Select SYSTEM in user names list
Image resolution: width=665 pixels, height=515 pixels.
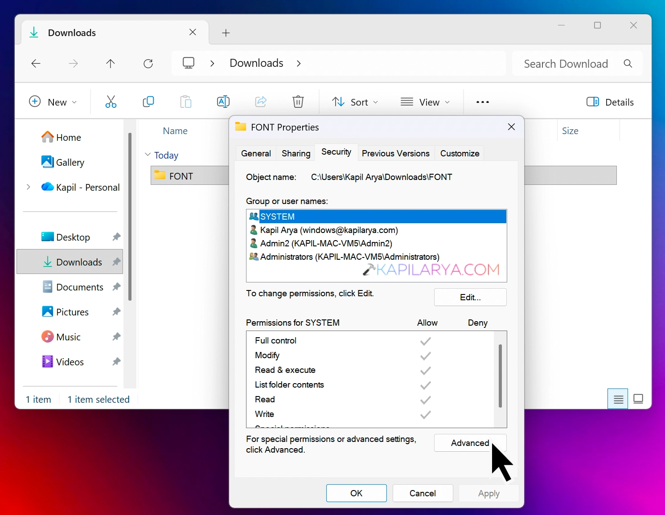click(x=376, y=217)
